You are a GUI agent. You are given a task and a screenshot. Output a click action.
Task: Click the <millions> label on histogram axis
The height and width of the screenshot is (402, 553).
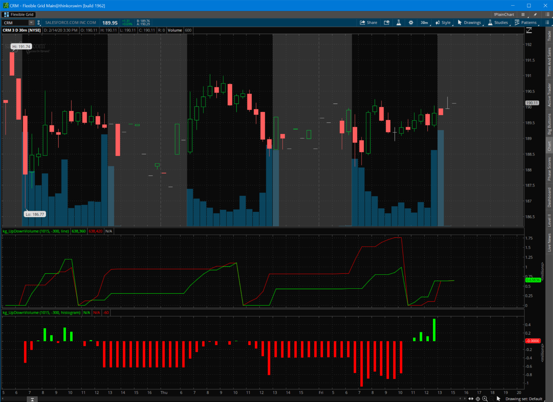(x=543, y=353)
